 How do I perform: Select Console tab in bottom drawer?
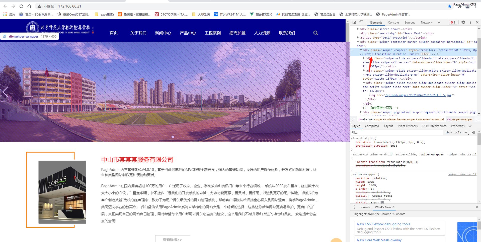tap(365, 207)
